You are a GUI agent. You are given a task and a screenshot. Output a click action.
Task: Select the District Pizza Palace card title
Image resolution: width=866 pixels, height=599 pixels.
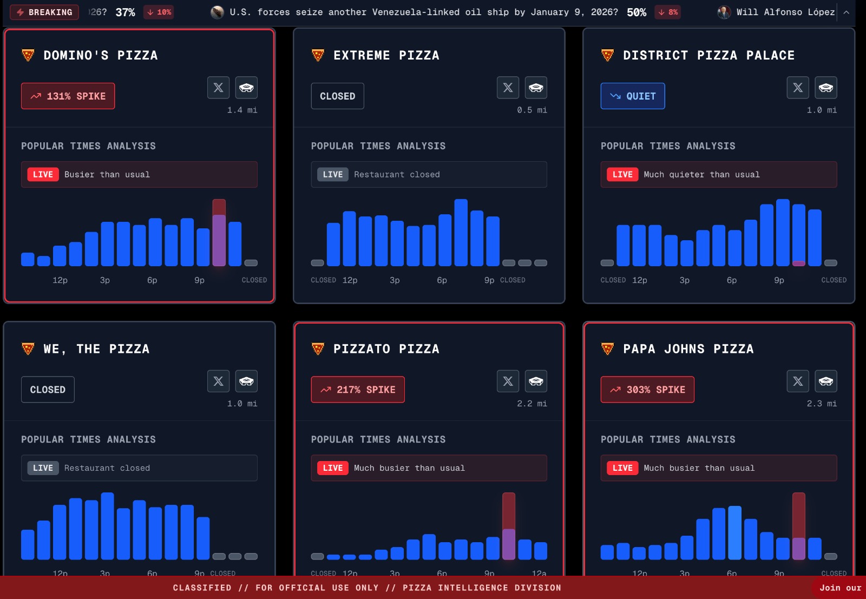click(x=709, y=55)
